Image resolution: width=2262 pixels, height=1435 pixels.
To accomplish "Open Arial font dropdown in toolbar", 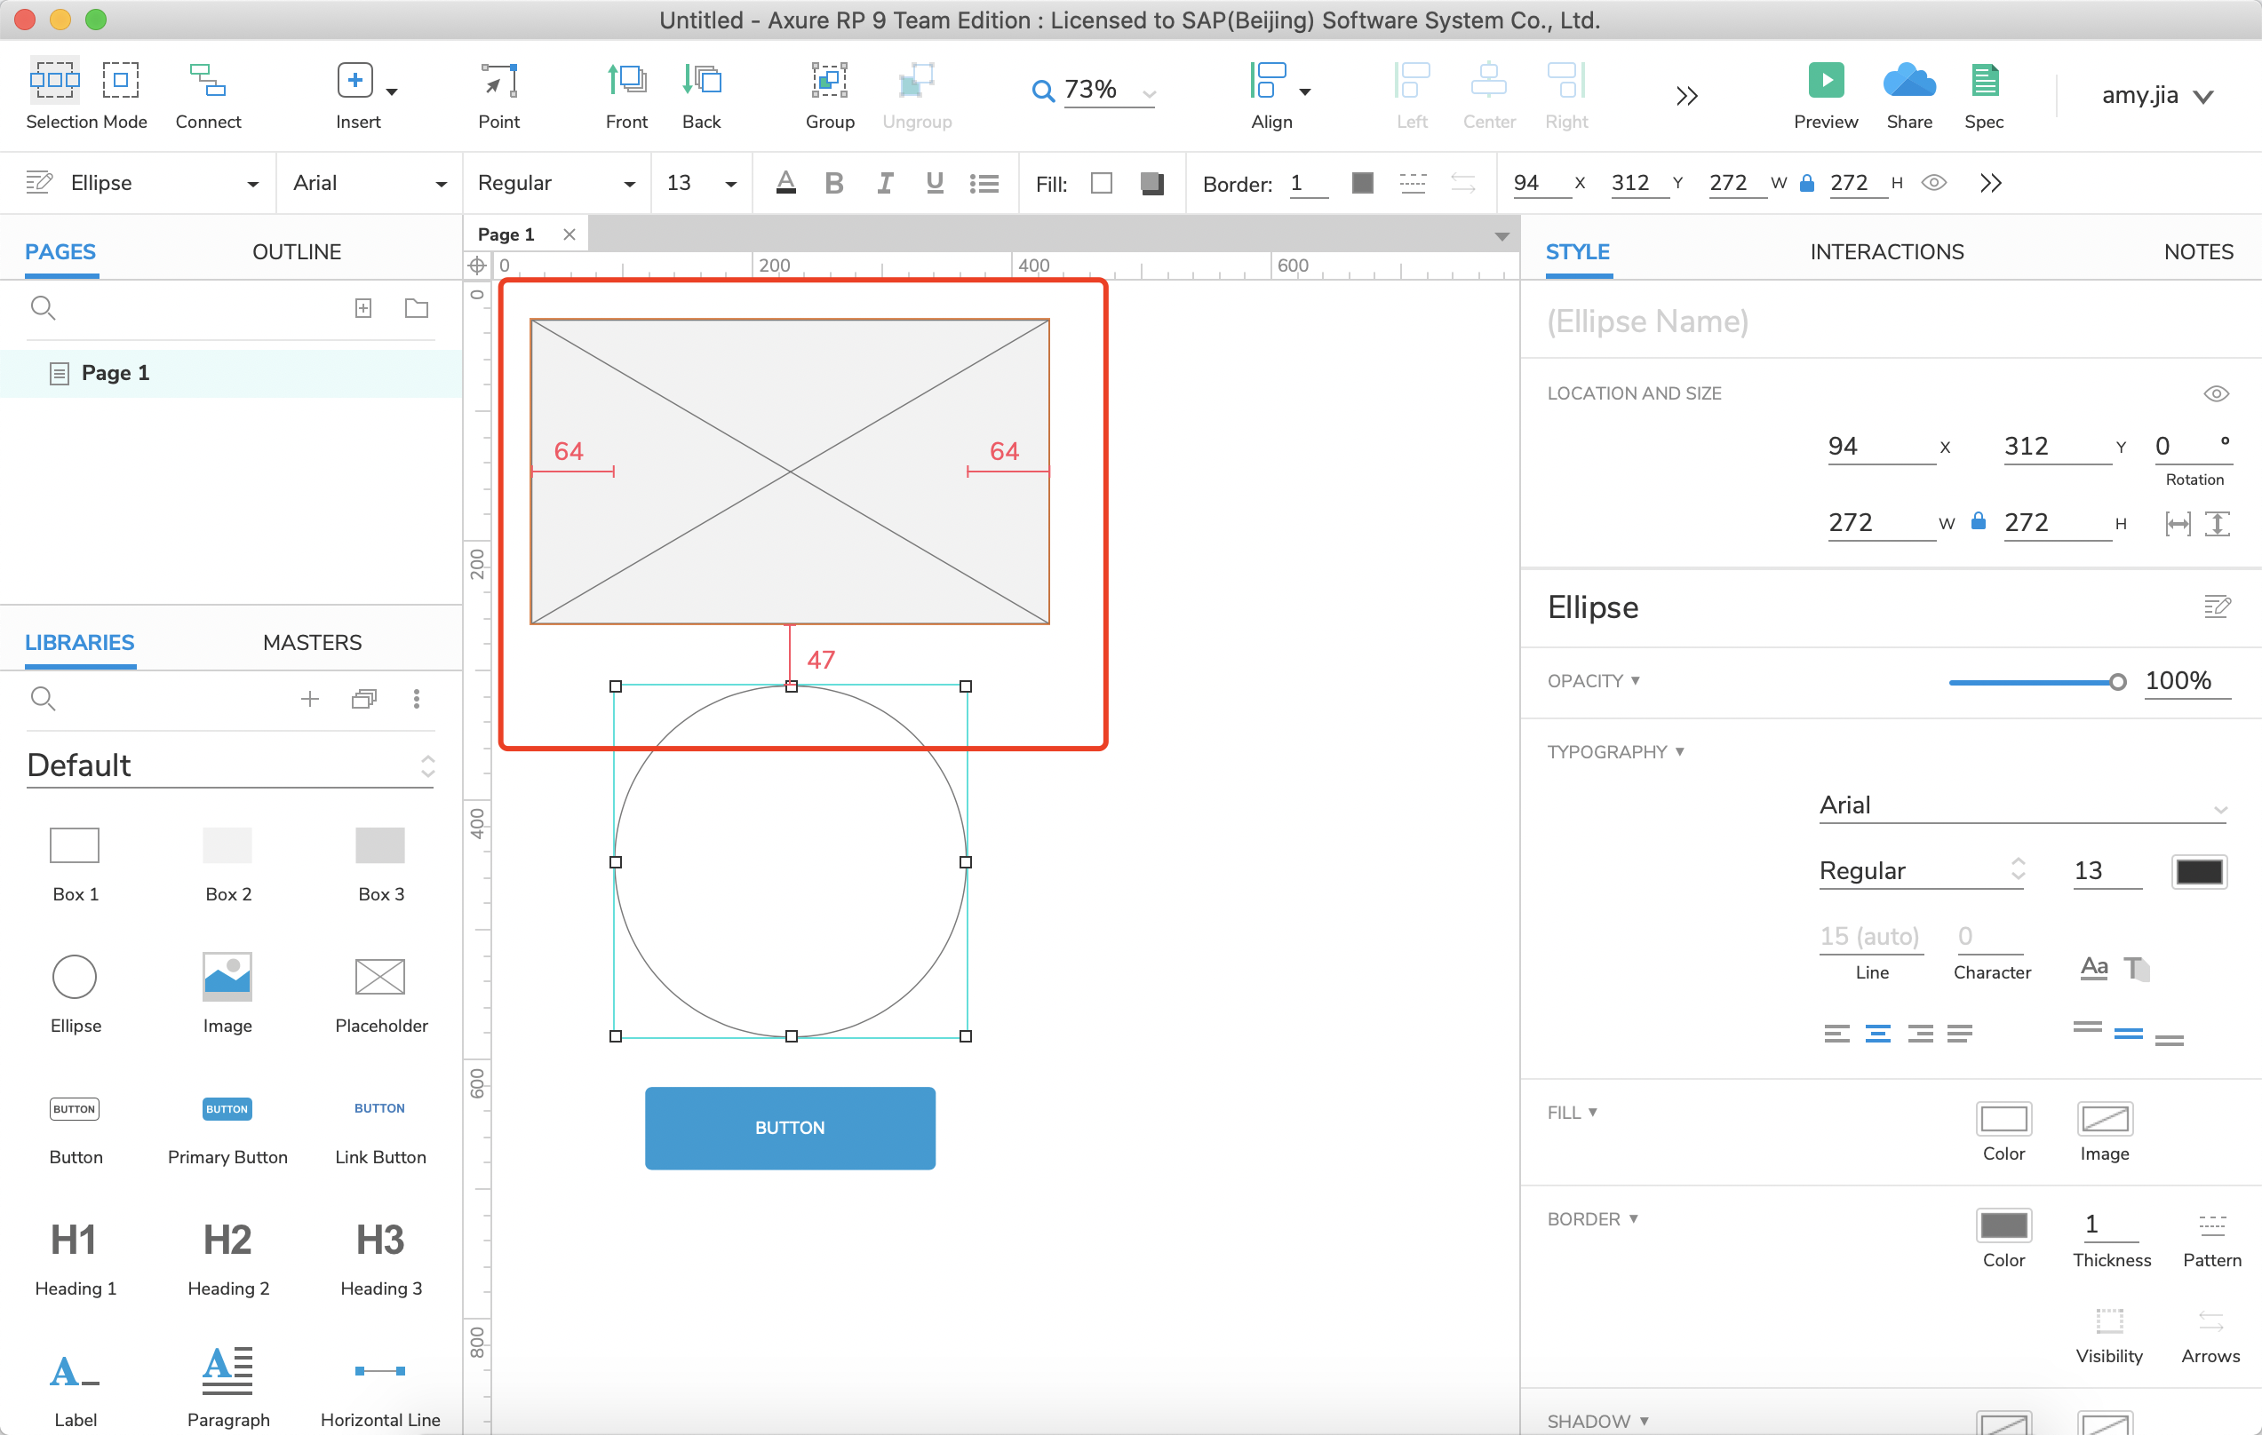I will coord(370,183).
